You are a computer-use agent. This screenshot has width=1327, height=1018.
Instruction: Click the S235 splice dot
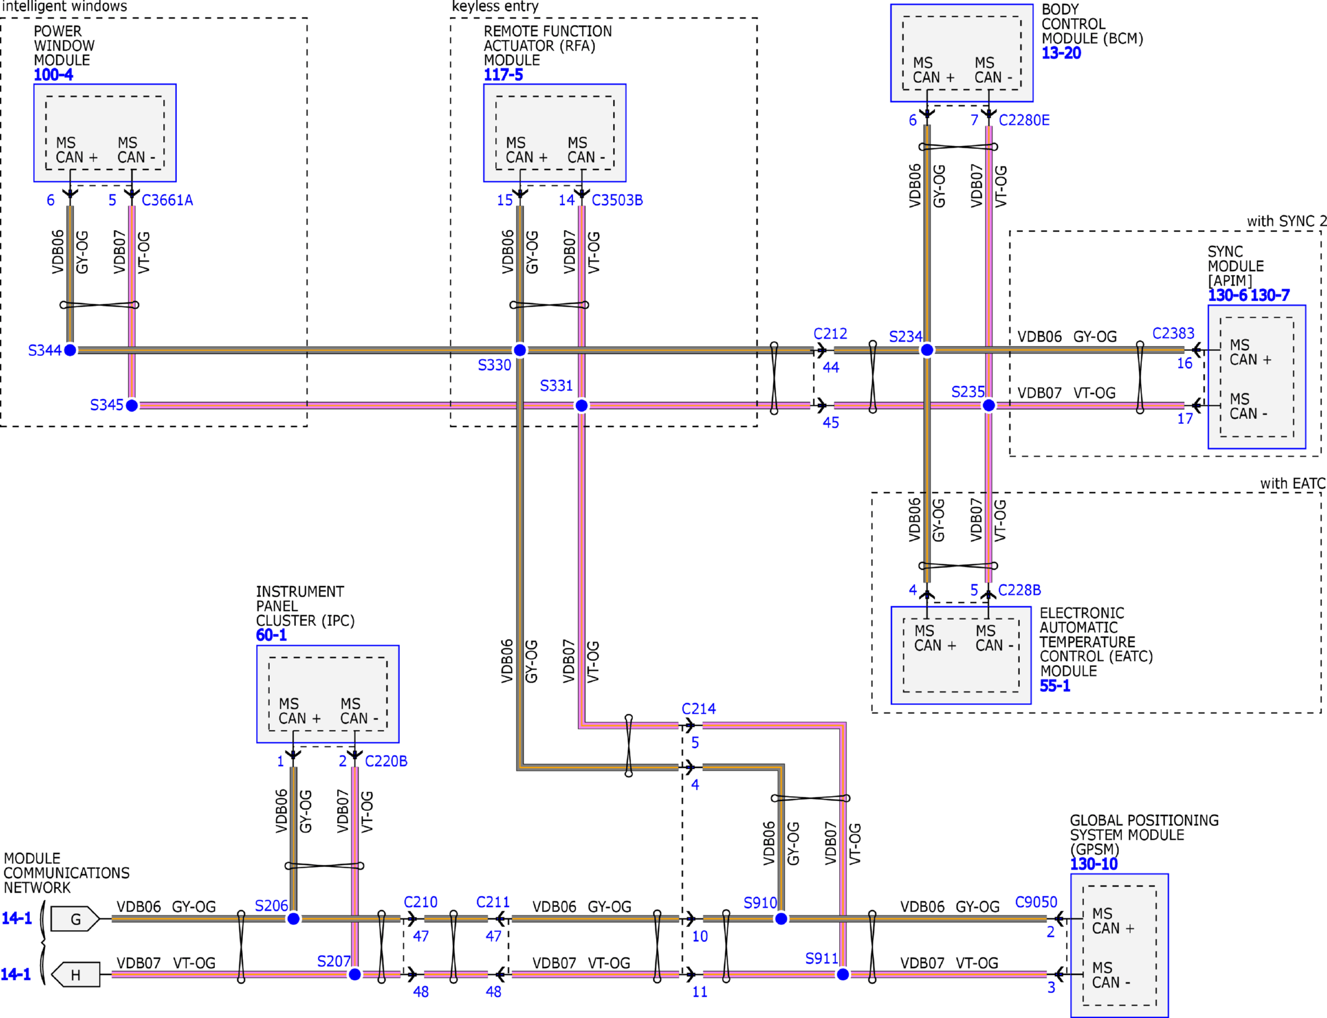(989, 406)
